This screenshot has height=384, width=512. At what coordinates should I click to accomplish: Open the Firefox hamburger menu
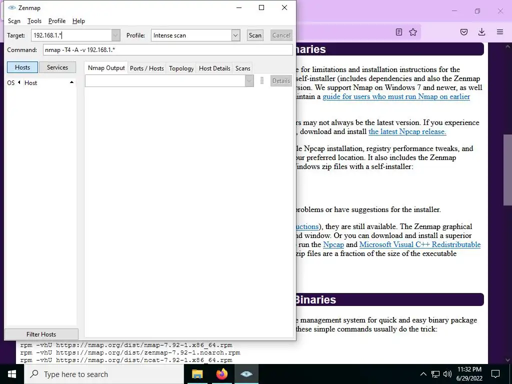(x=500, y=32)
